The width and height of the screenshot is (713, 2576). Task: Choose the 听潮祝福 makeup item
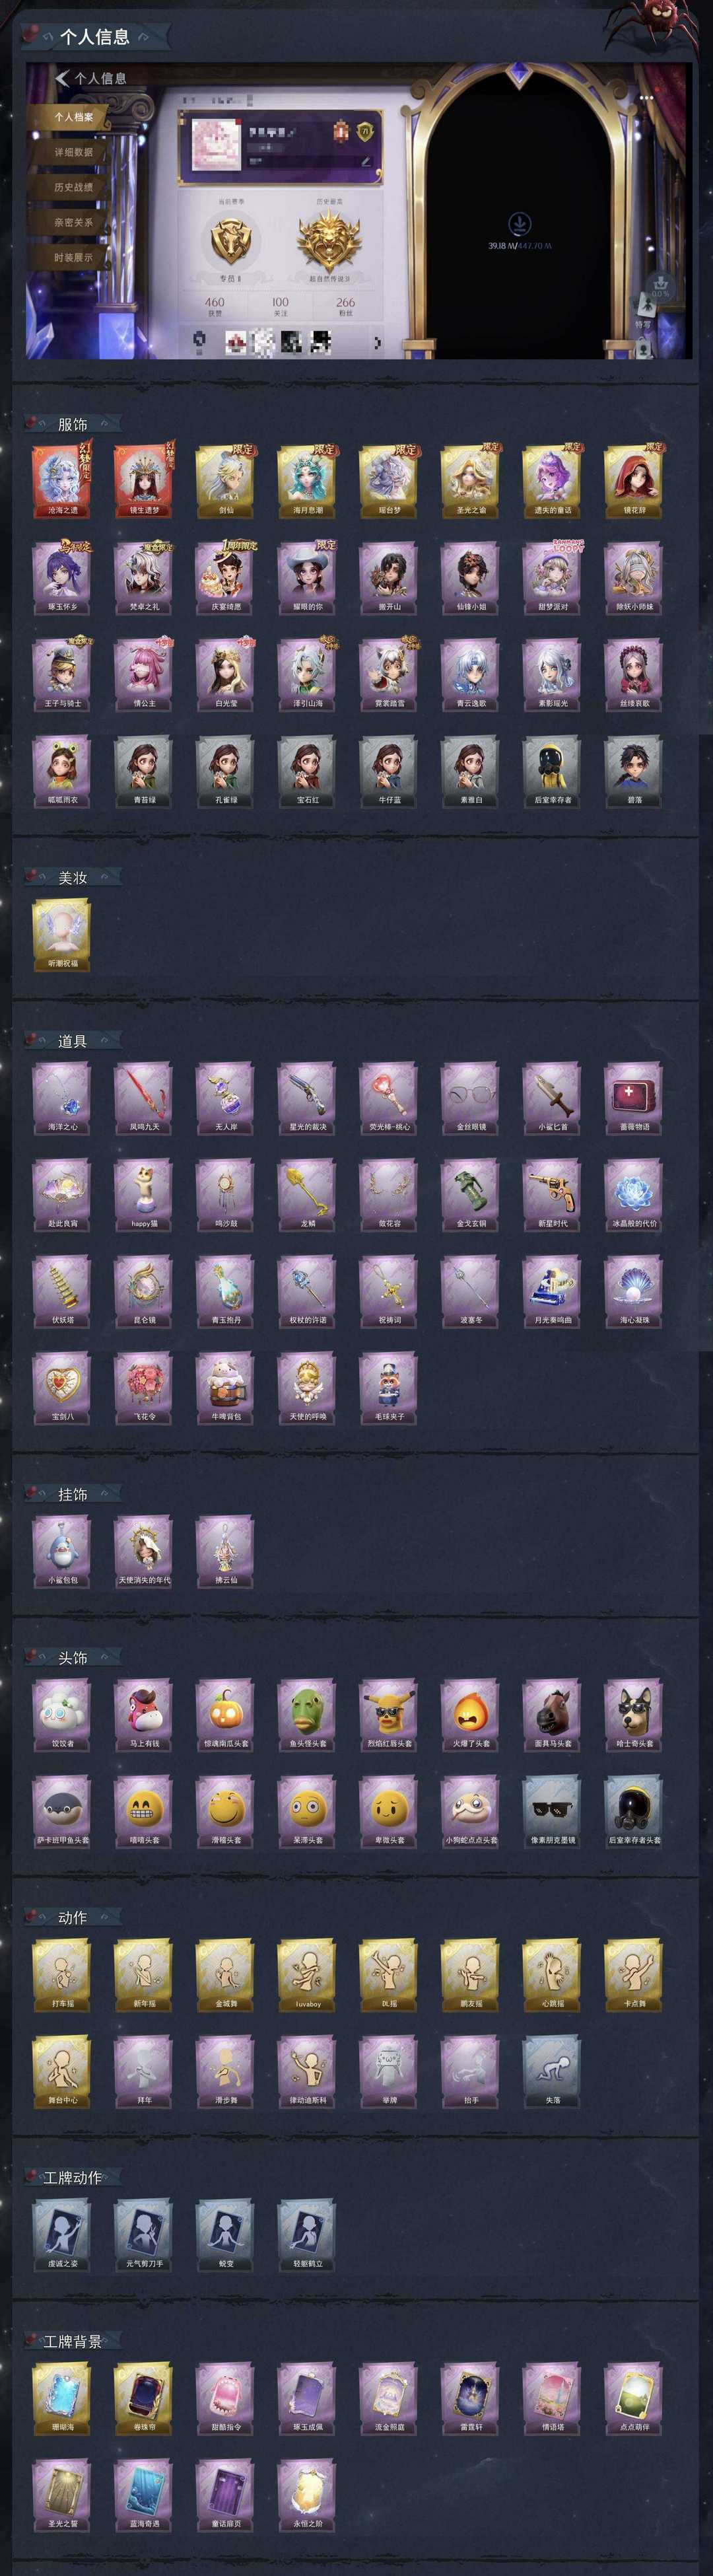[62, 934]
